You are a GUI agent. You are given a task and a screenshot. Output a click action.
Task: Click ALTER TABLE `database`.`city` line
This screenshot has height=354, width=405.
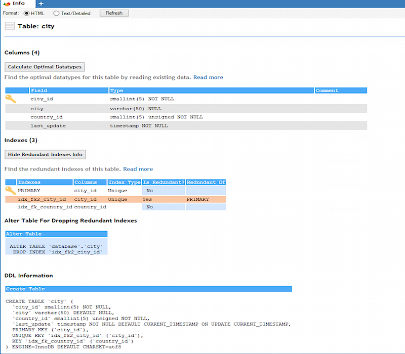[x=56, y=246]
